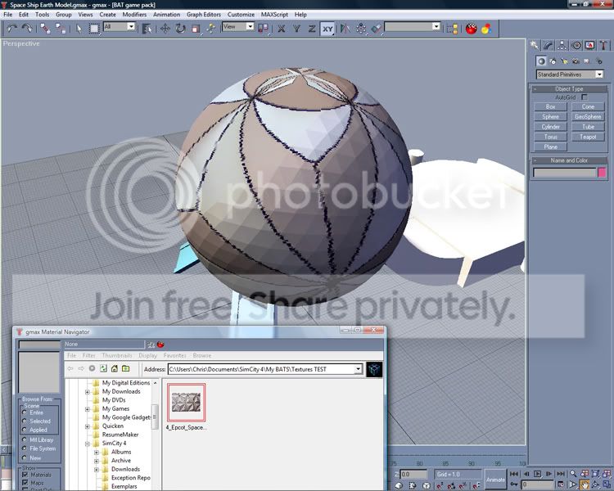Open the Address path dropdown arrow

pyautogui.click(x=358, y=369)
